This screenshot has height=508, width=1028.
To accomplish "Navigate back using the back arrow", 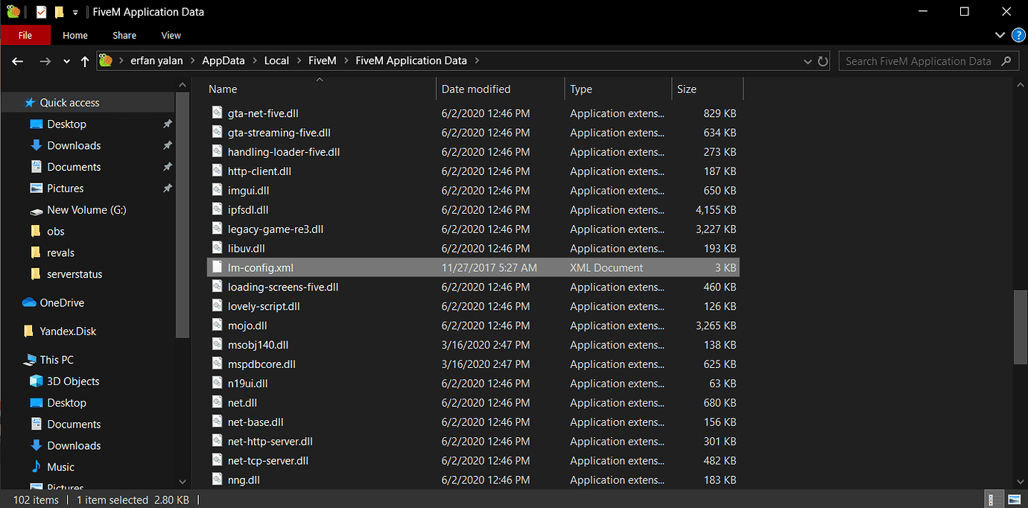I will tap(17, 61).
